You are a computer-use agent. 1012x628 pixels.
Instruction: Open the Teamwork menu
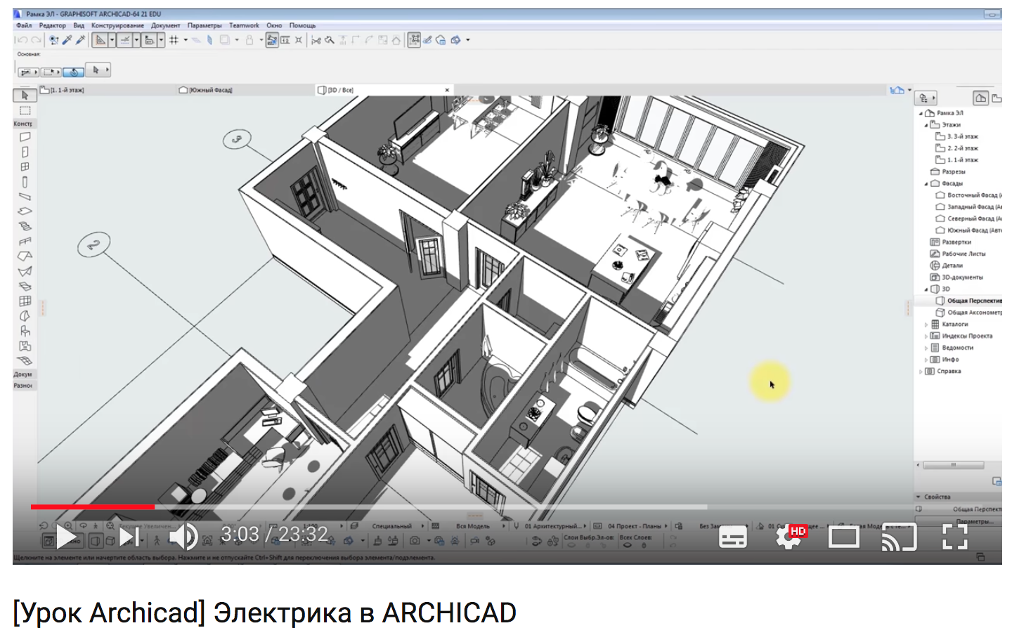pyautogui.click(x=244, y=25)
